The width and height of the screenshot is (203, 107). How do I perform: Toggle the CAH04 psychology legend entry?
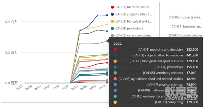click(127, 29)
